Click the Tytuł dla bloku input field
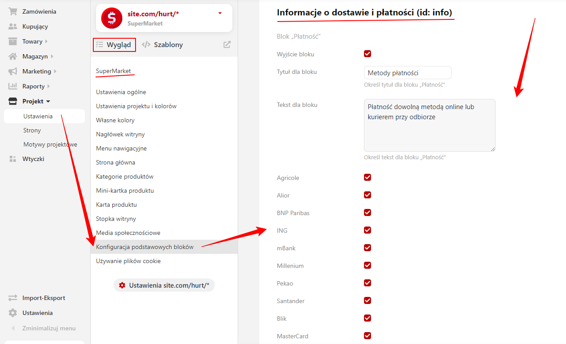This screenshot has height=344, width=566. [x=408, y=73]
